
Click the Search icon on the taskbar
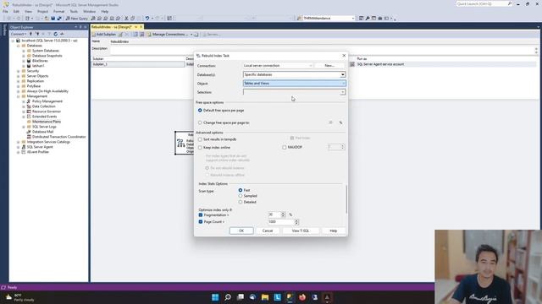(228, 297)
